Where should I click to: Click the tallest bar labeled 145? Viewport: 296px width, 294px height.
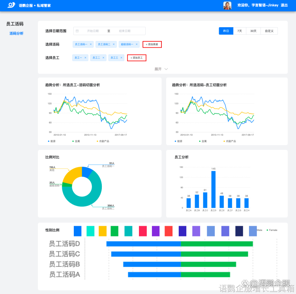pos(214,189)
